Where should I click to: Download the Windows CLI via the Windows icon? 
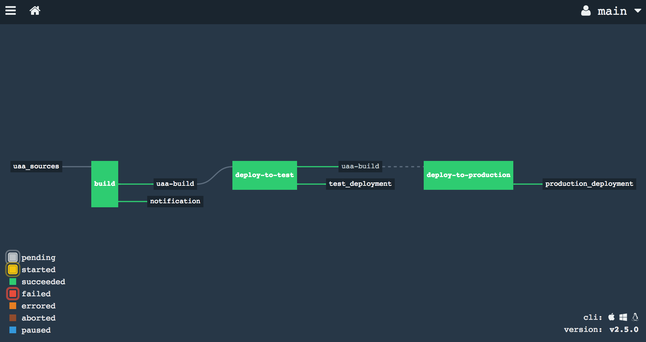pyautogui.click(x=623, y=317)
